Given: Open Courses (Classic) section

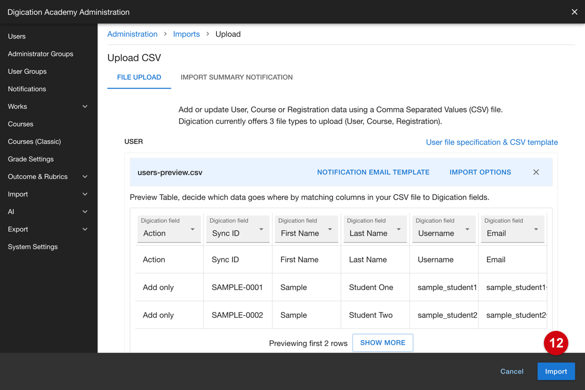Looking at the screenshot, I should 34,141.
